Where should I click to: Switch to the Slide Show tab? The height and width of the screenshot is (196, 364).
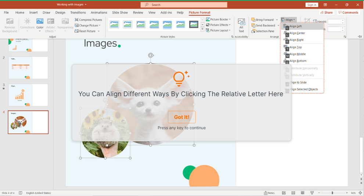pyautogui.click(x=120, y=12)
